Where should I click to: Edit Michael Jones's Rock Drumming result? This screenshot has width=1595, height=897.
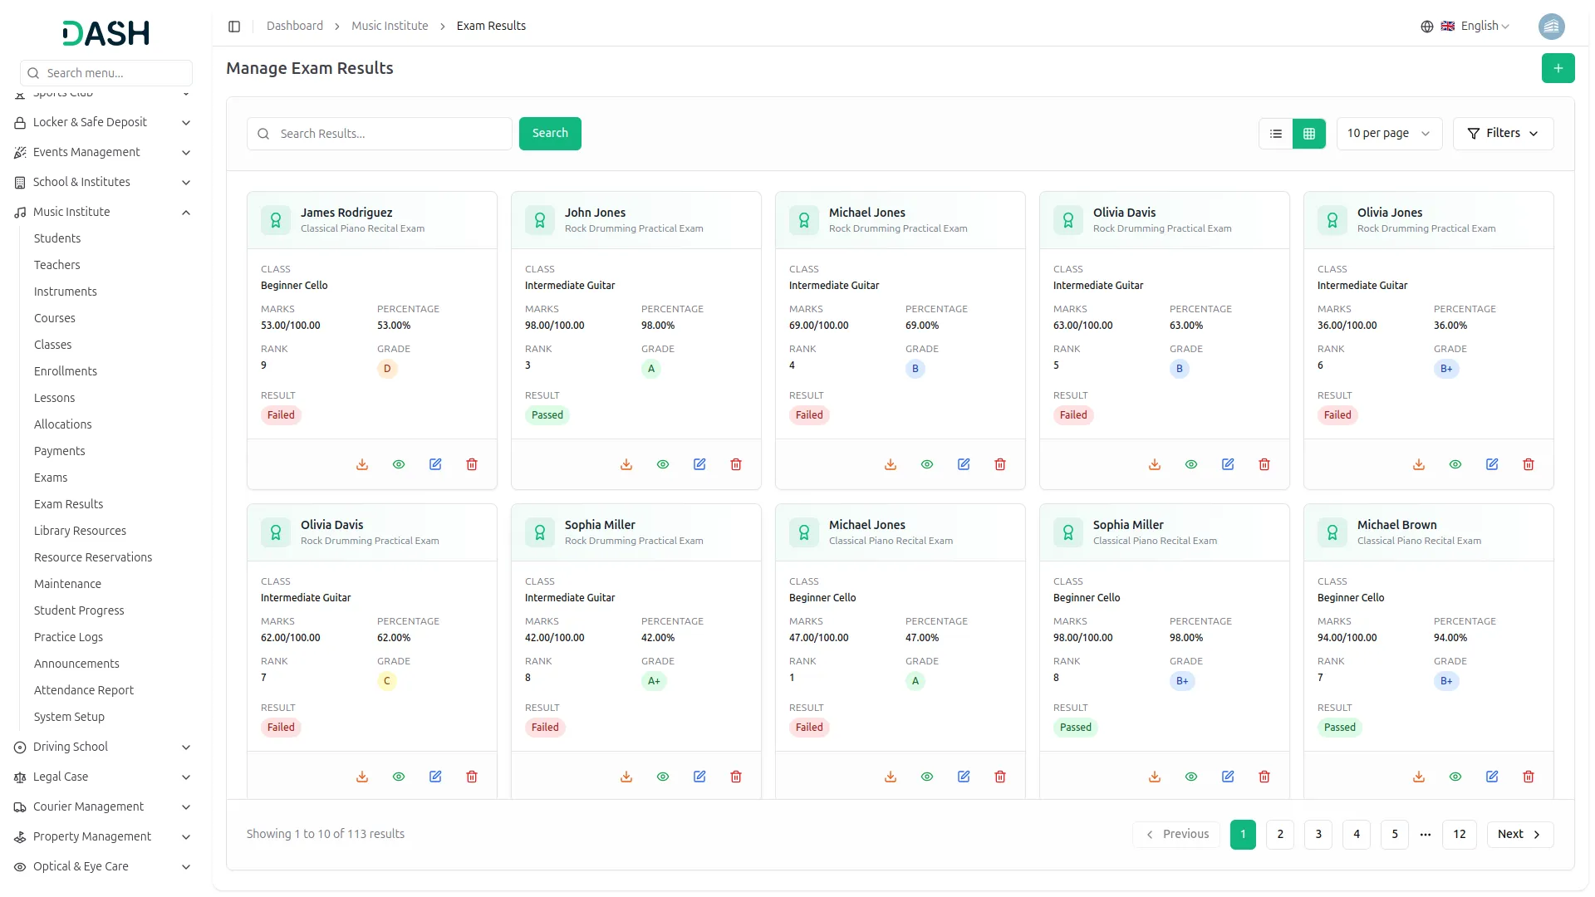[x=964, y=464]
